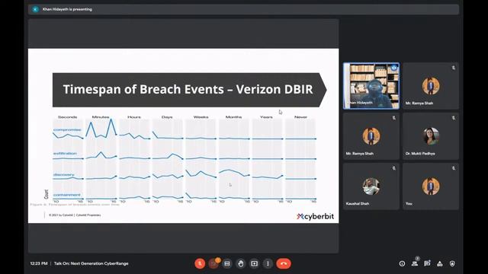Unmute the microphone in the call controls
488x274 pixels.
[x=200, y=263]
